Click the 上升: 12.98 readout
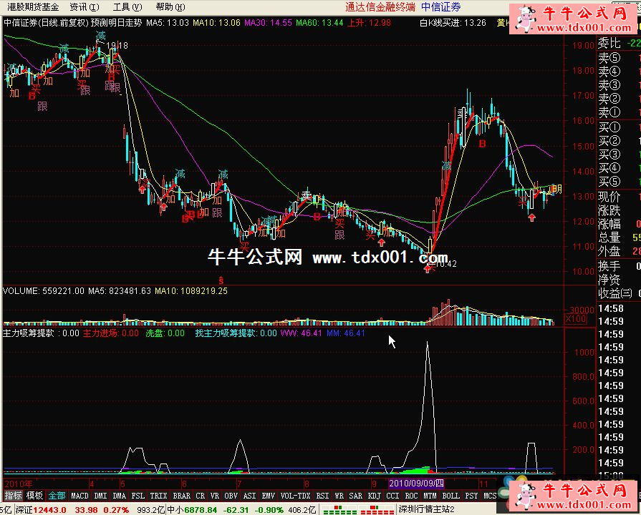The height and width of the screenshot is (515, 641). coord(369,23)
